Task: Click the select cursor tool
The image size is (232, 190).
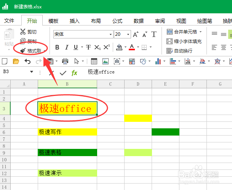Action: 77,61
